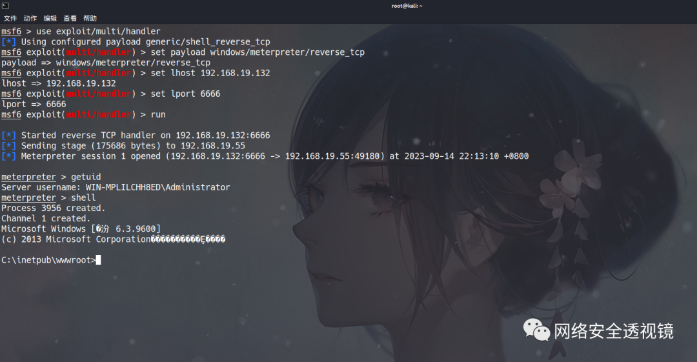Click the 'generic/shell_reverse_tcp' payload notice line

(x=136, y=42)
